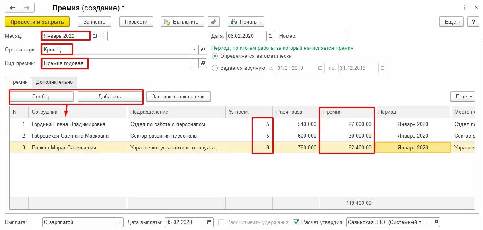This screenshot has width=483, height=230.
Task: Go forward with the right arrow button
Action: click(x=27, y=8)
